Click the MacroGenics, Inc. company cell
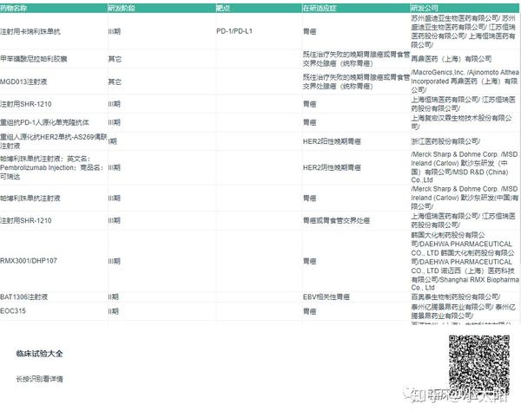 pyautogui.click(x=465, y=81)
